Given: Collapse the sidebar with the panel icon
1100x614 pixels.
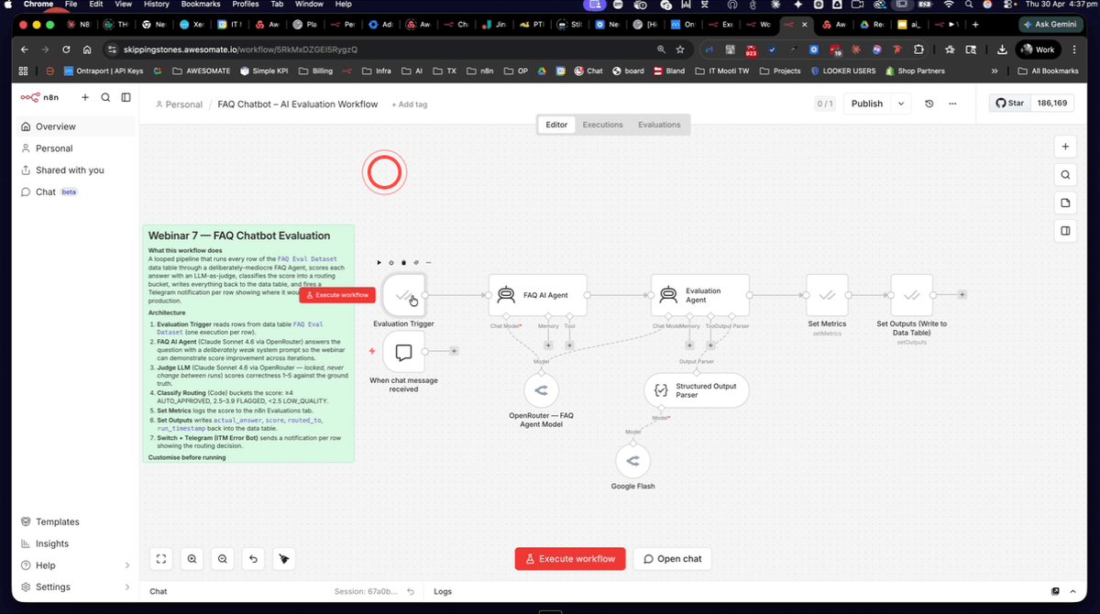Looking at the screenshot, I should (x=126, y=97).
